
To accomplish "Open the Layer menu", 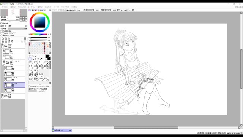I will (32, 7).
